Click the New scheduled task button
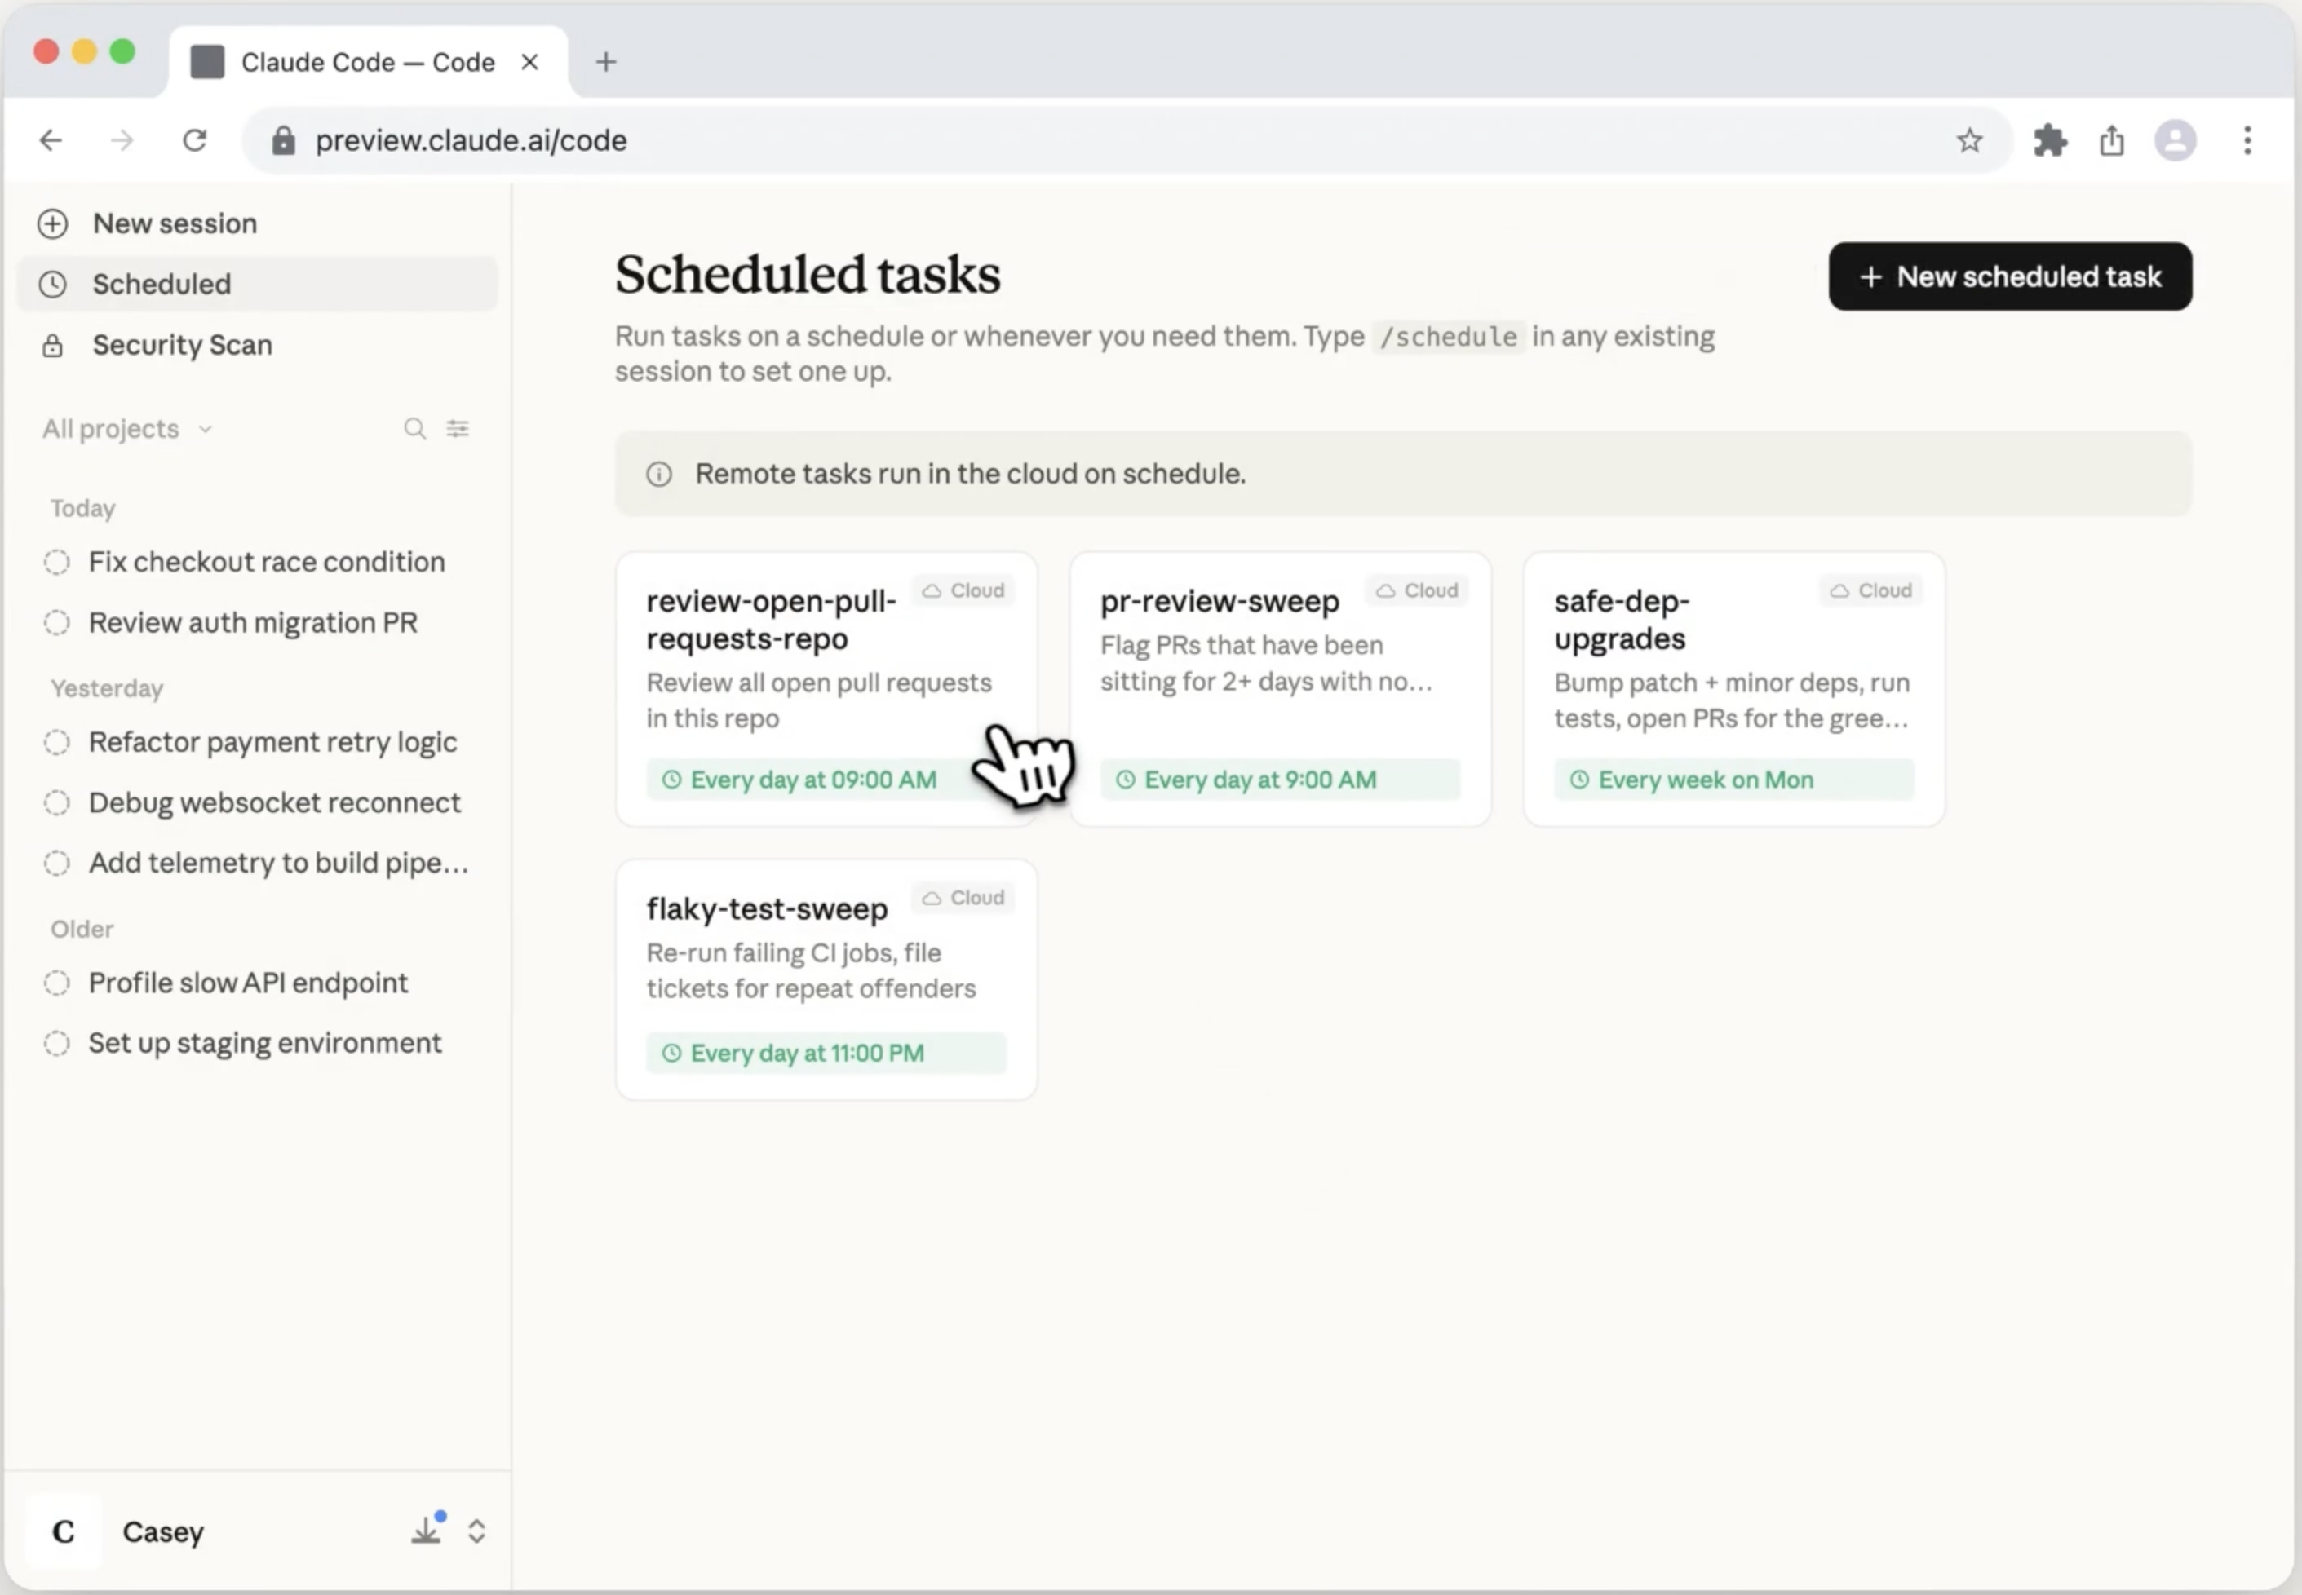2302x1595 pixels. [2008, 276]
